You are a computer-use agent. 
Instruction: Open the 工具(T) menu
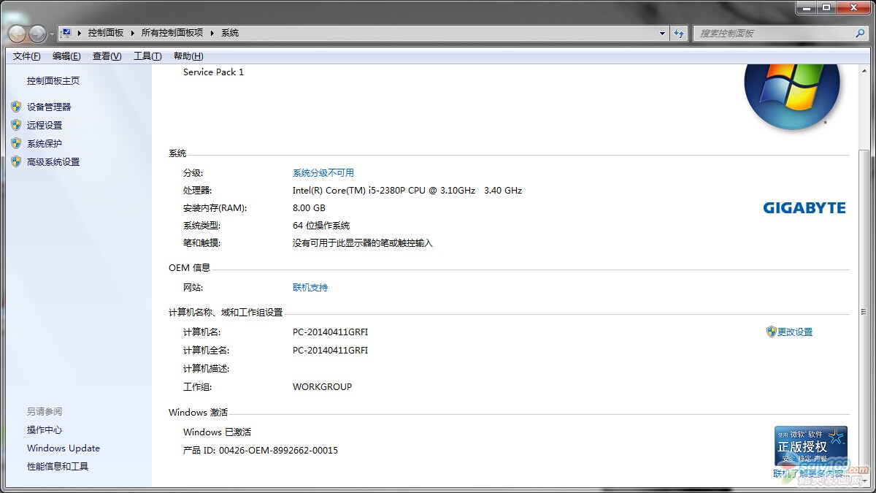[147, 56]
